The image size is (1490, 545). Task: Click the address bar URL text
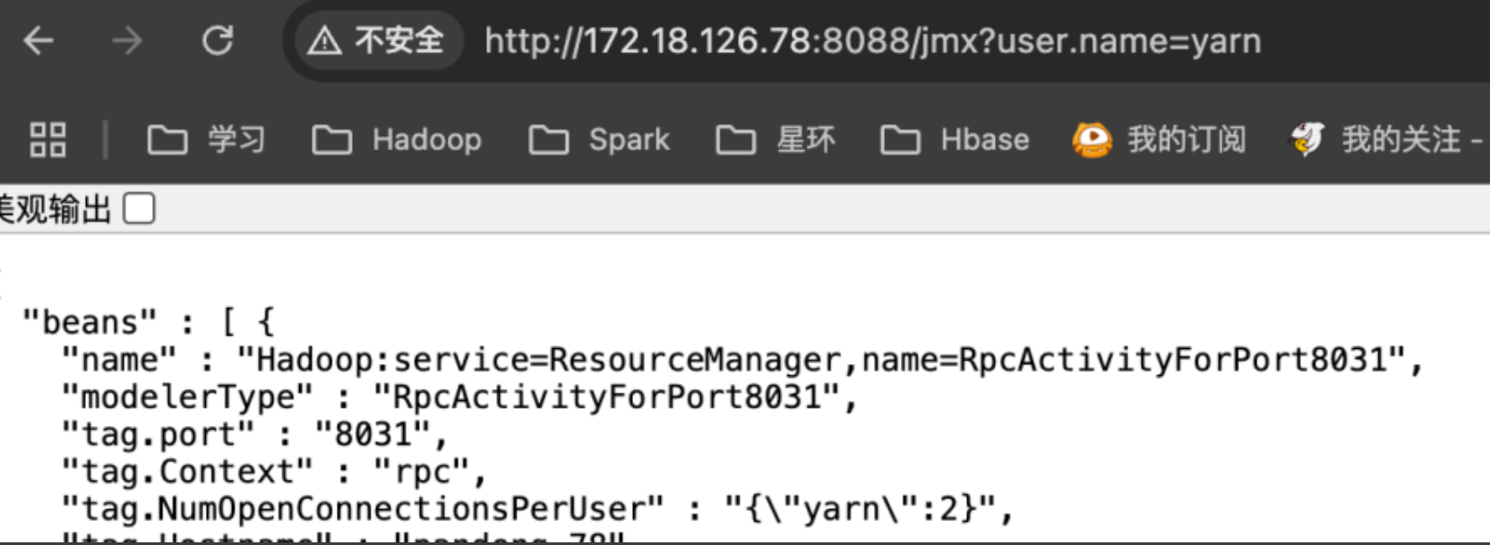pyautogui.click(x=873, y=41)
